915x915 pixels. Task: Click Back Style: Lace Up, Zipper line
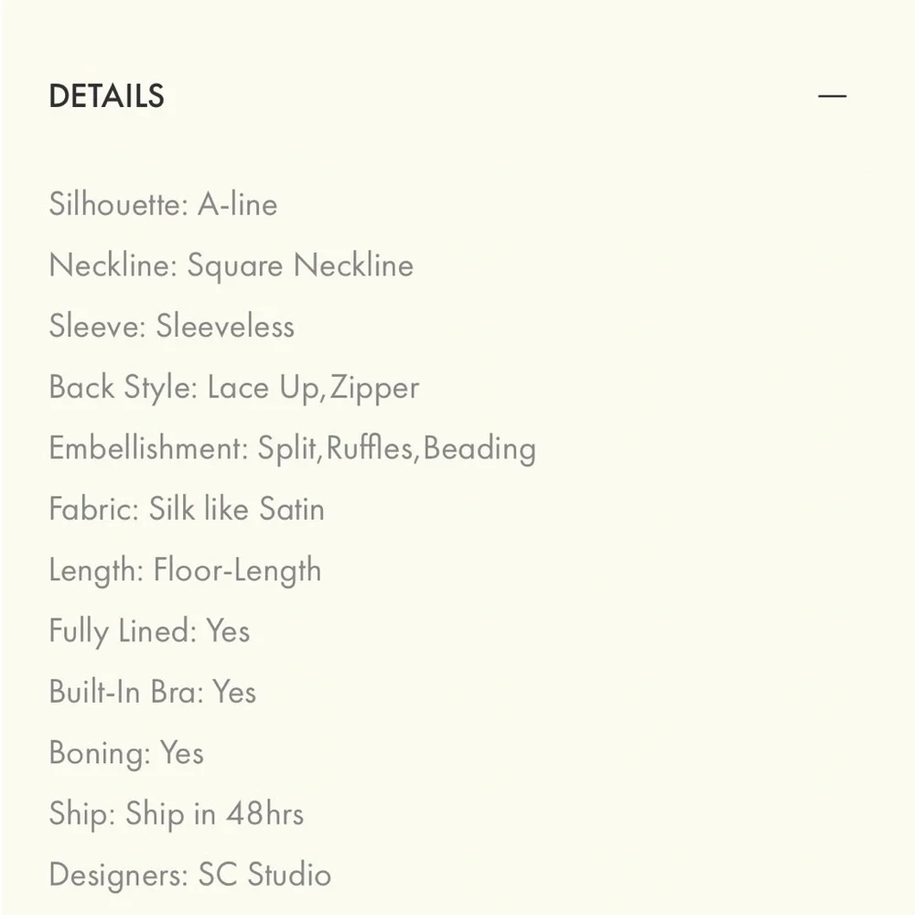234,388
